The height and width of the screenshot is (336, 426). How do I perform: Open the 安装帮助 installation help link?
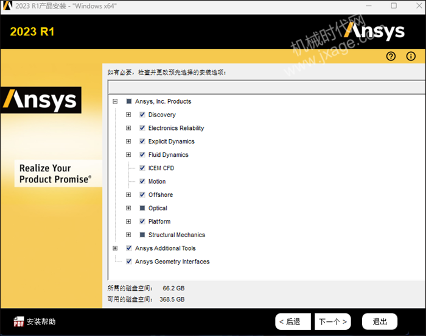41,322
